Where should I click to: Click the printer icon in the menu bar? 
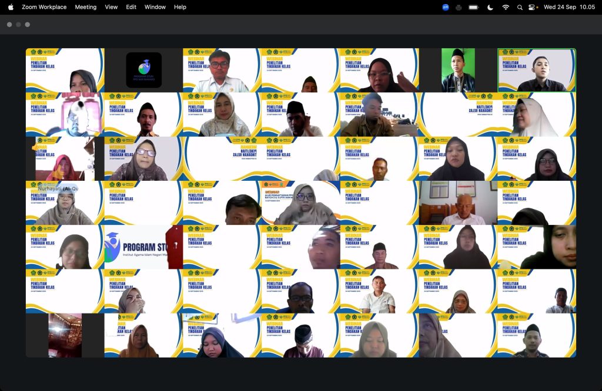(459, 7)
